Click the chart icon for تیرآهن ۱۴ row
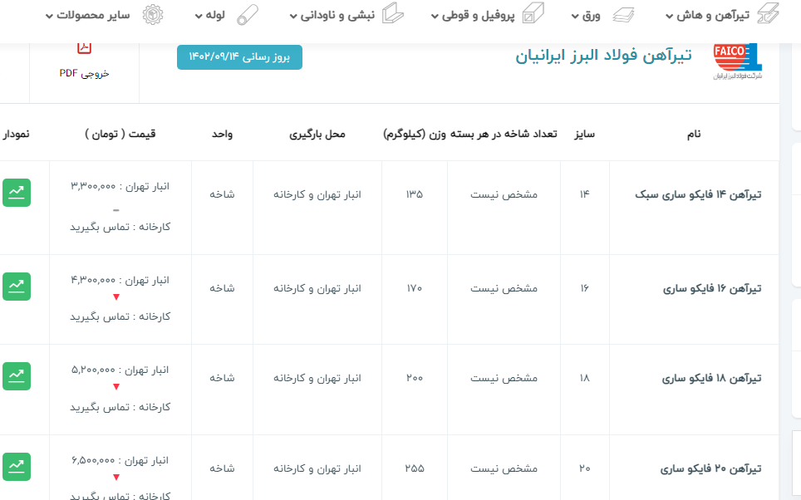Image resolution: width=801 pixels, height=500 pixels. (x=16, y=192)
